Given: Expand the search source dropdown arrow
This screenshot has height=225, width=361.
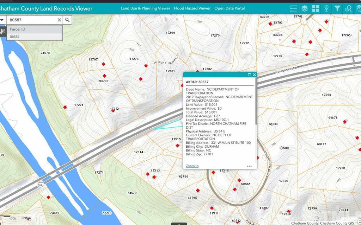Looking at the screenshot, I should tap(2, 20).
